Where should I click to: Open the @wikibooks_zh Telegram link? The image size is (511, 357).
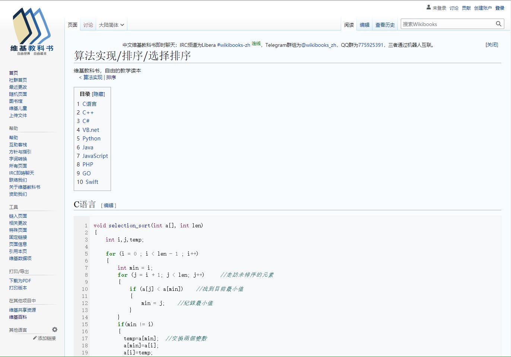(x=319, y=45)
